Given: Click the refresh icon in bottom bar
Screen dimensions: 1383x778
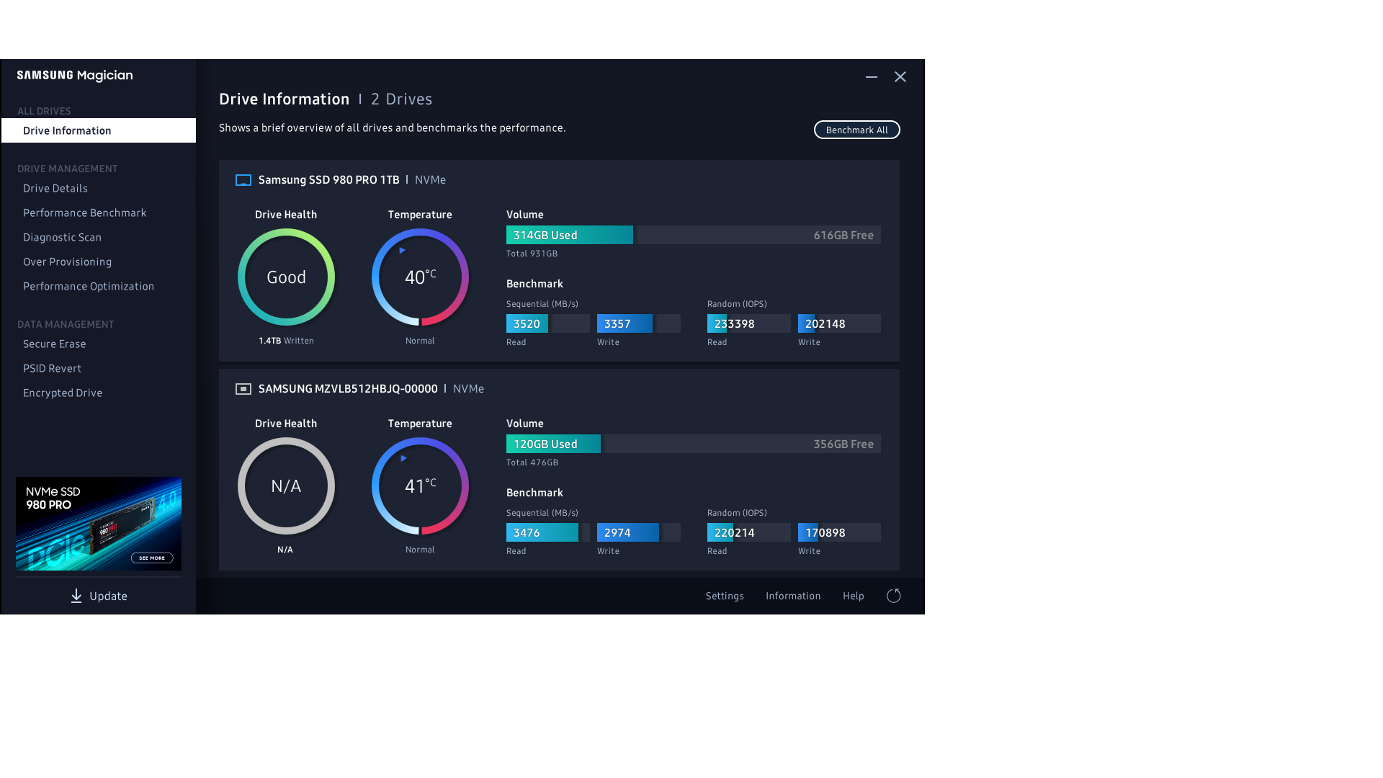Looking at the screenshot, I should 893,596.
